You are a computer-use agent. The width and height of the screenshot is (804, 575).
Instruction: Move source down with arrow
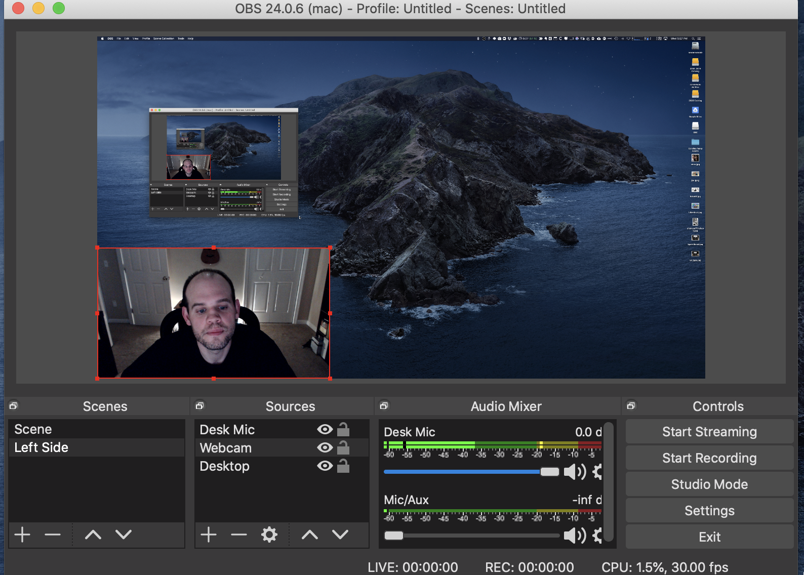[340, 535]
